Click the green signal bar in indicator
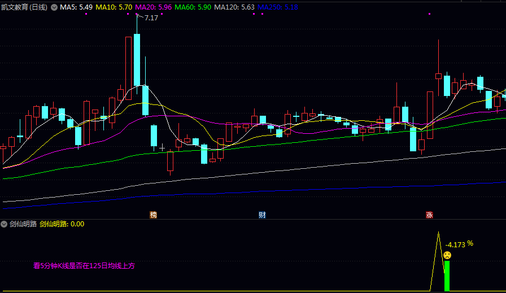 click(447, 276)
